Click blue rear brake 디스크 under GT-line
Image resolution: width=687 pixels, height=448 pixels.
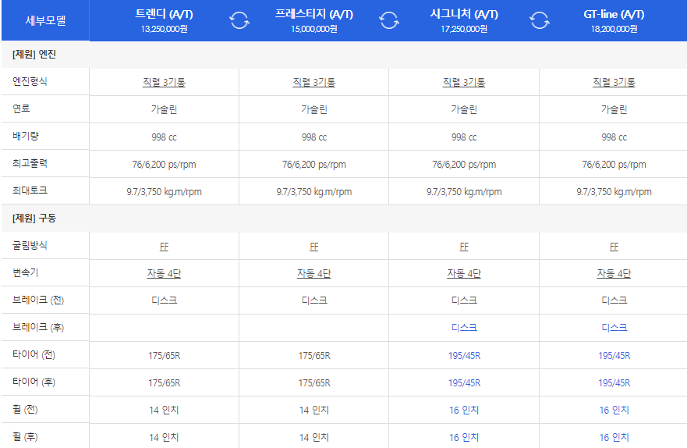tap(614, 328)
